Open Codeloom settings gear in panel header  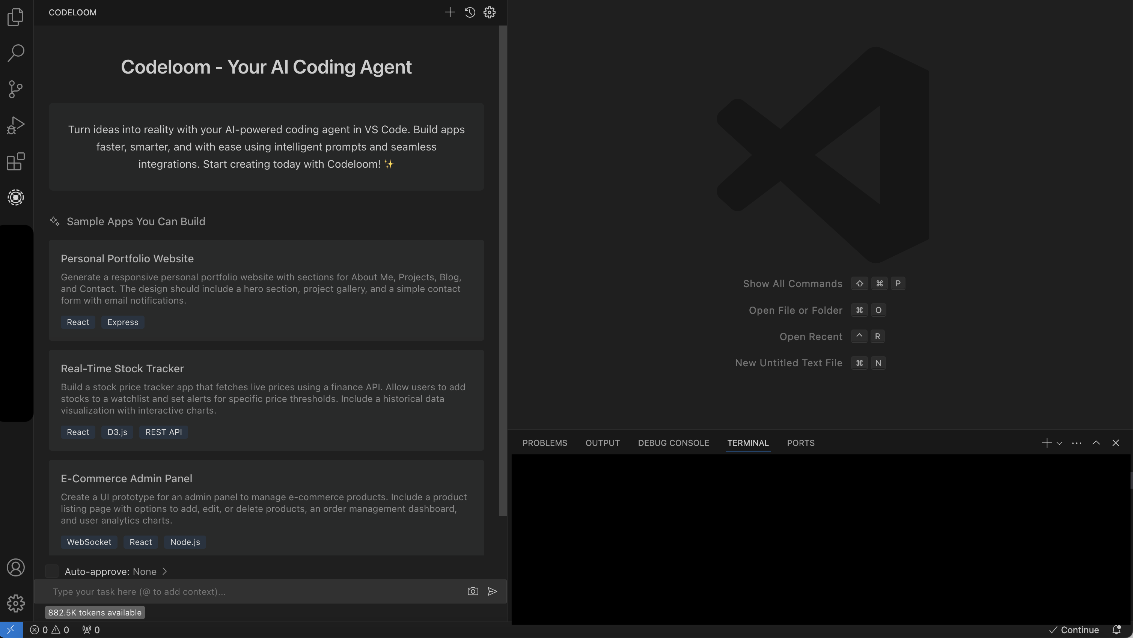[x=490, y=12]
